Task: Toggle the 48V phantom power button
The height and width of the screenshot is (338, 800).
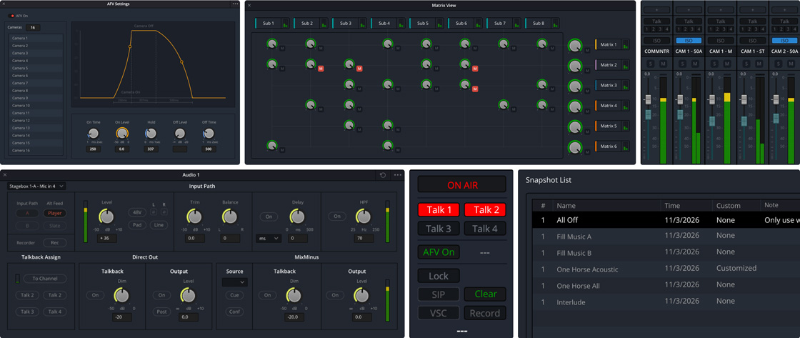Action: coord(137,213)
